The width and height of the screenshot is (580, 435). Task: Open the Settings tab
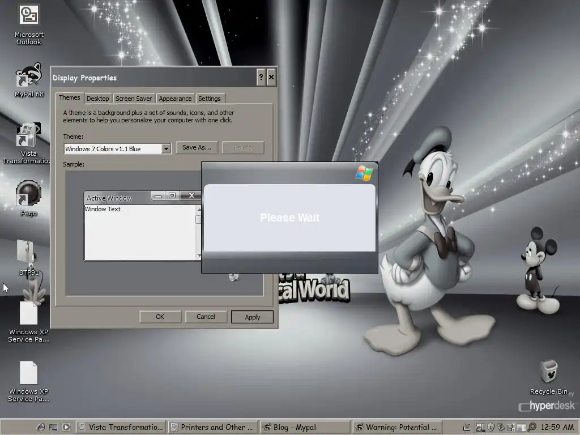pyautogui.click(x=210, y=99)
